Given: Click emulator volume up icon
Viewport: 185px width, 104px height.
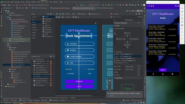Looking at the screenshot, I should pos(182,12).
